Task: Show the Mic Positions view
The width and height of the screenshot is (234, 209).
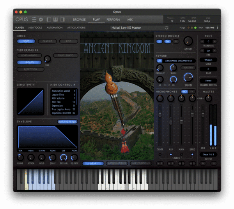Action: (x=141, y=163)
